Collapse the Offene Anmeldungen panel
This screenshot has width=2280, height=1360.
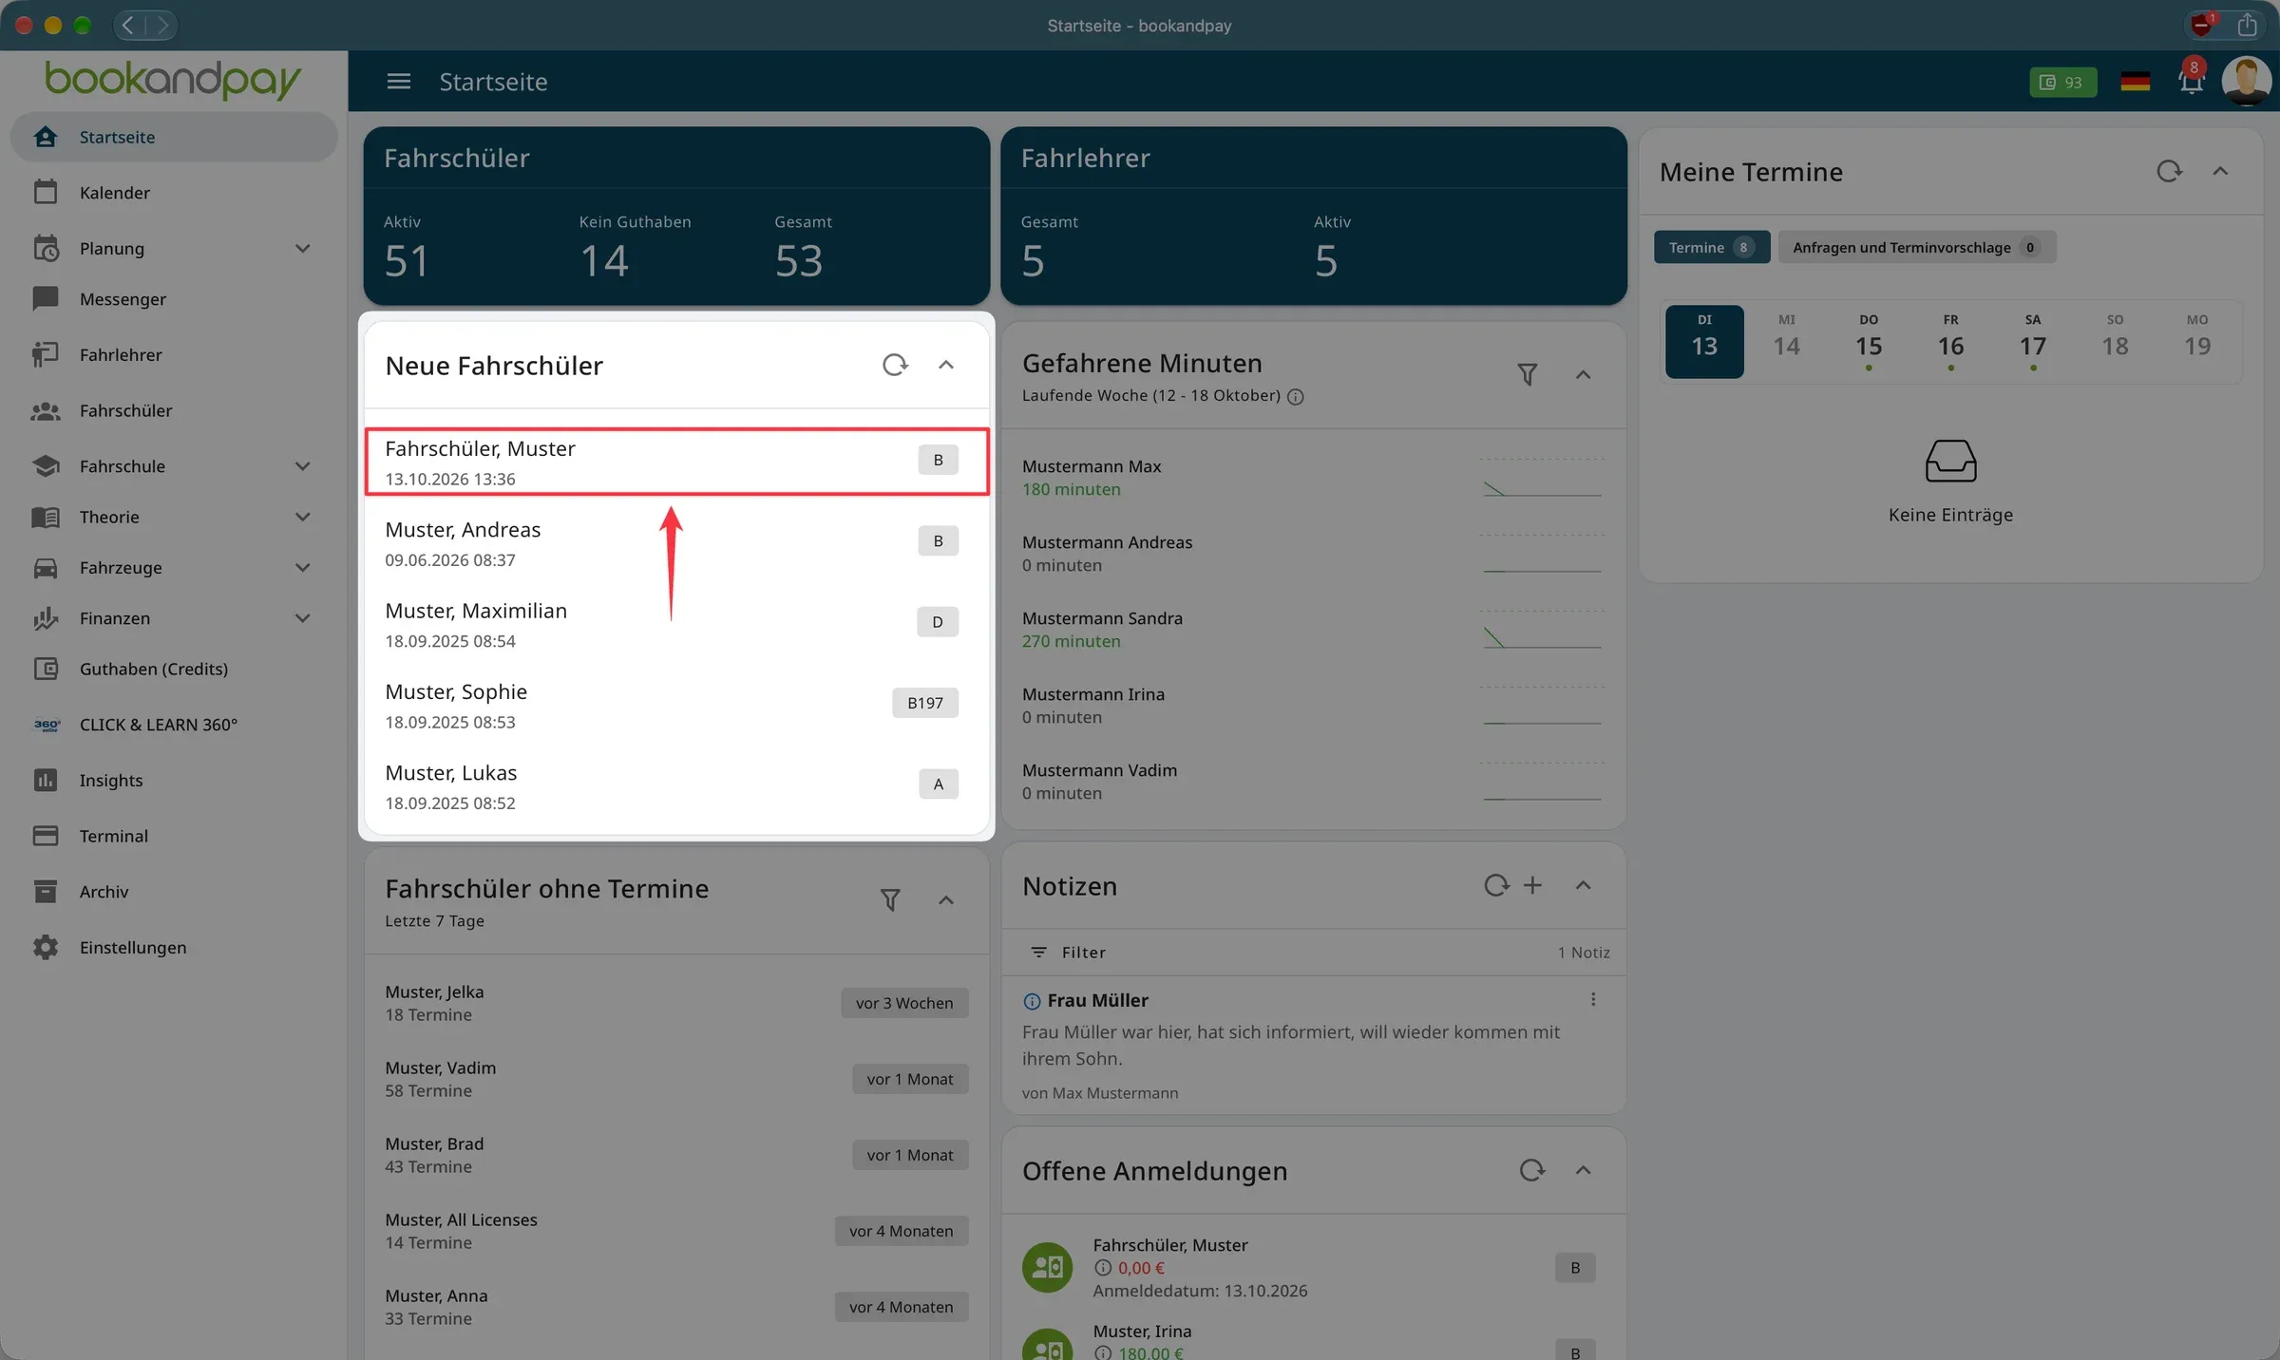[1583, 1170]
